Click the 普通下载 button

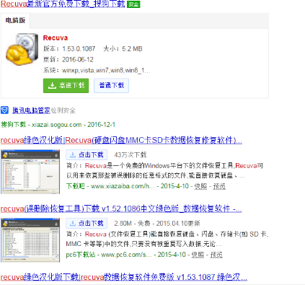tap(111, 85)
